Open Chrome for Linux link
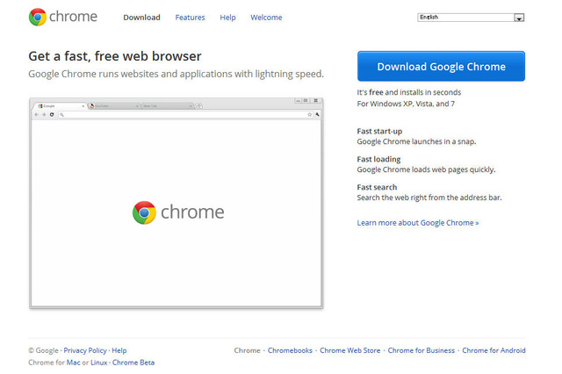 99,363
